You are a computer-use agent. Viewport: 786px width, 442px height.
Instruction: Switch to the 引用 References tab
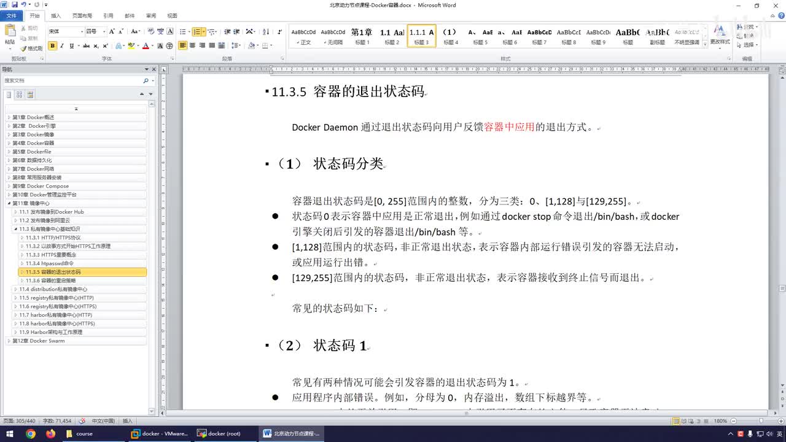pos(108,15)
